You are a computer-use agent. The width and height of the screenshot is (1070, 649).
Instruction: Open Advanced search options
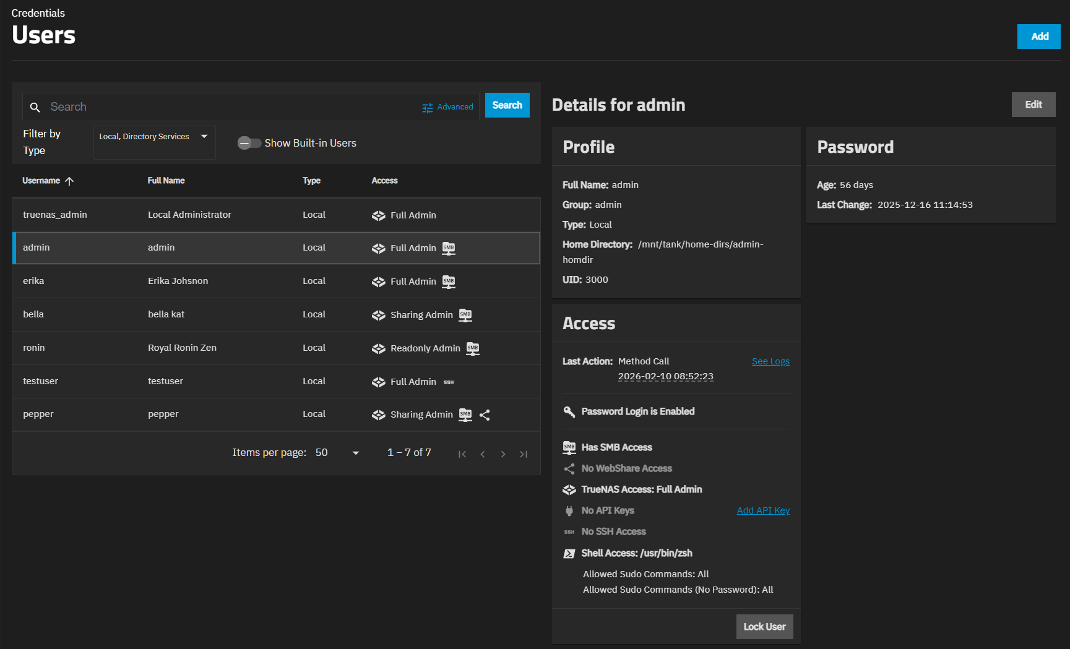tap(447, 107)
